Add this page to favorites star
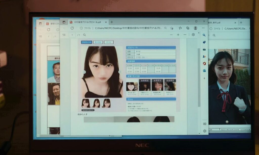 [172, 28]
